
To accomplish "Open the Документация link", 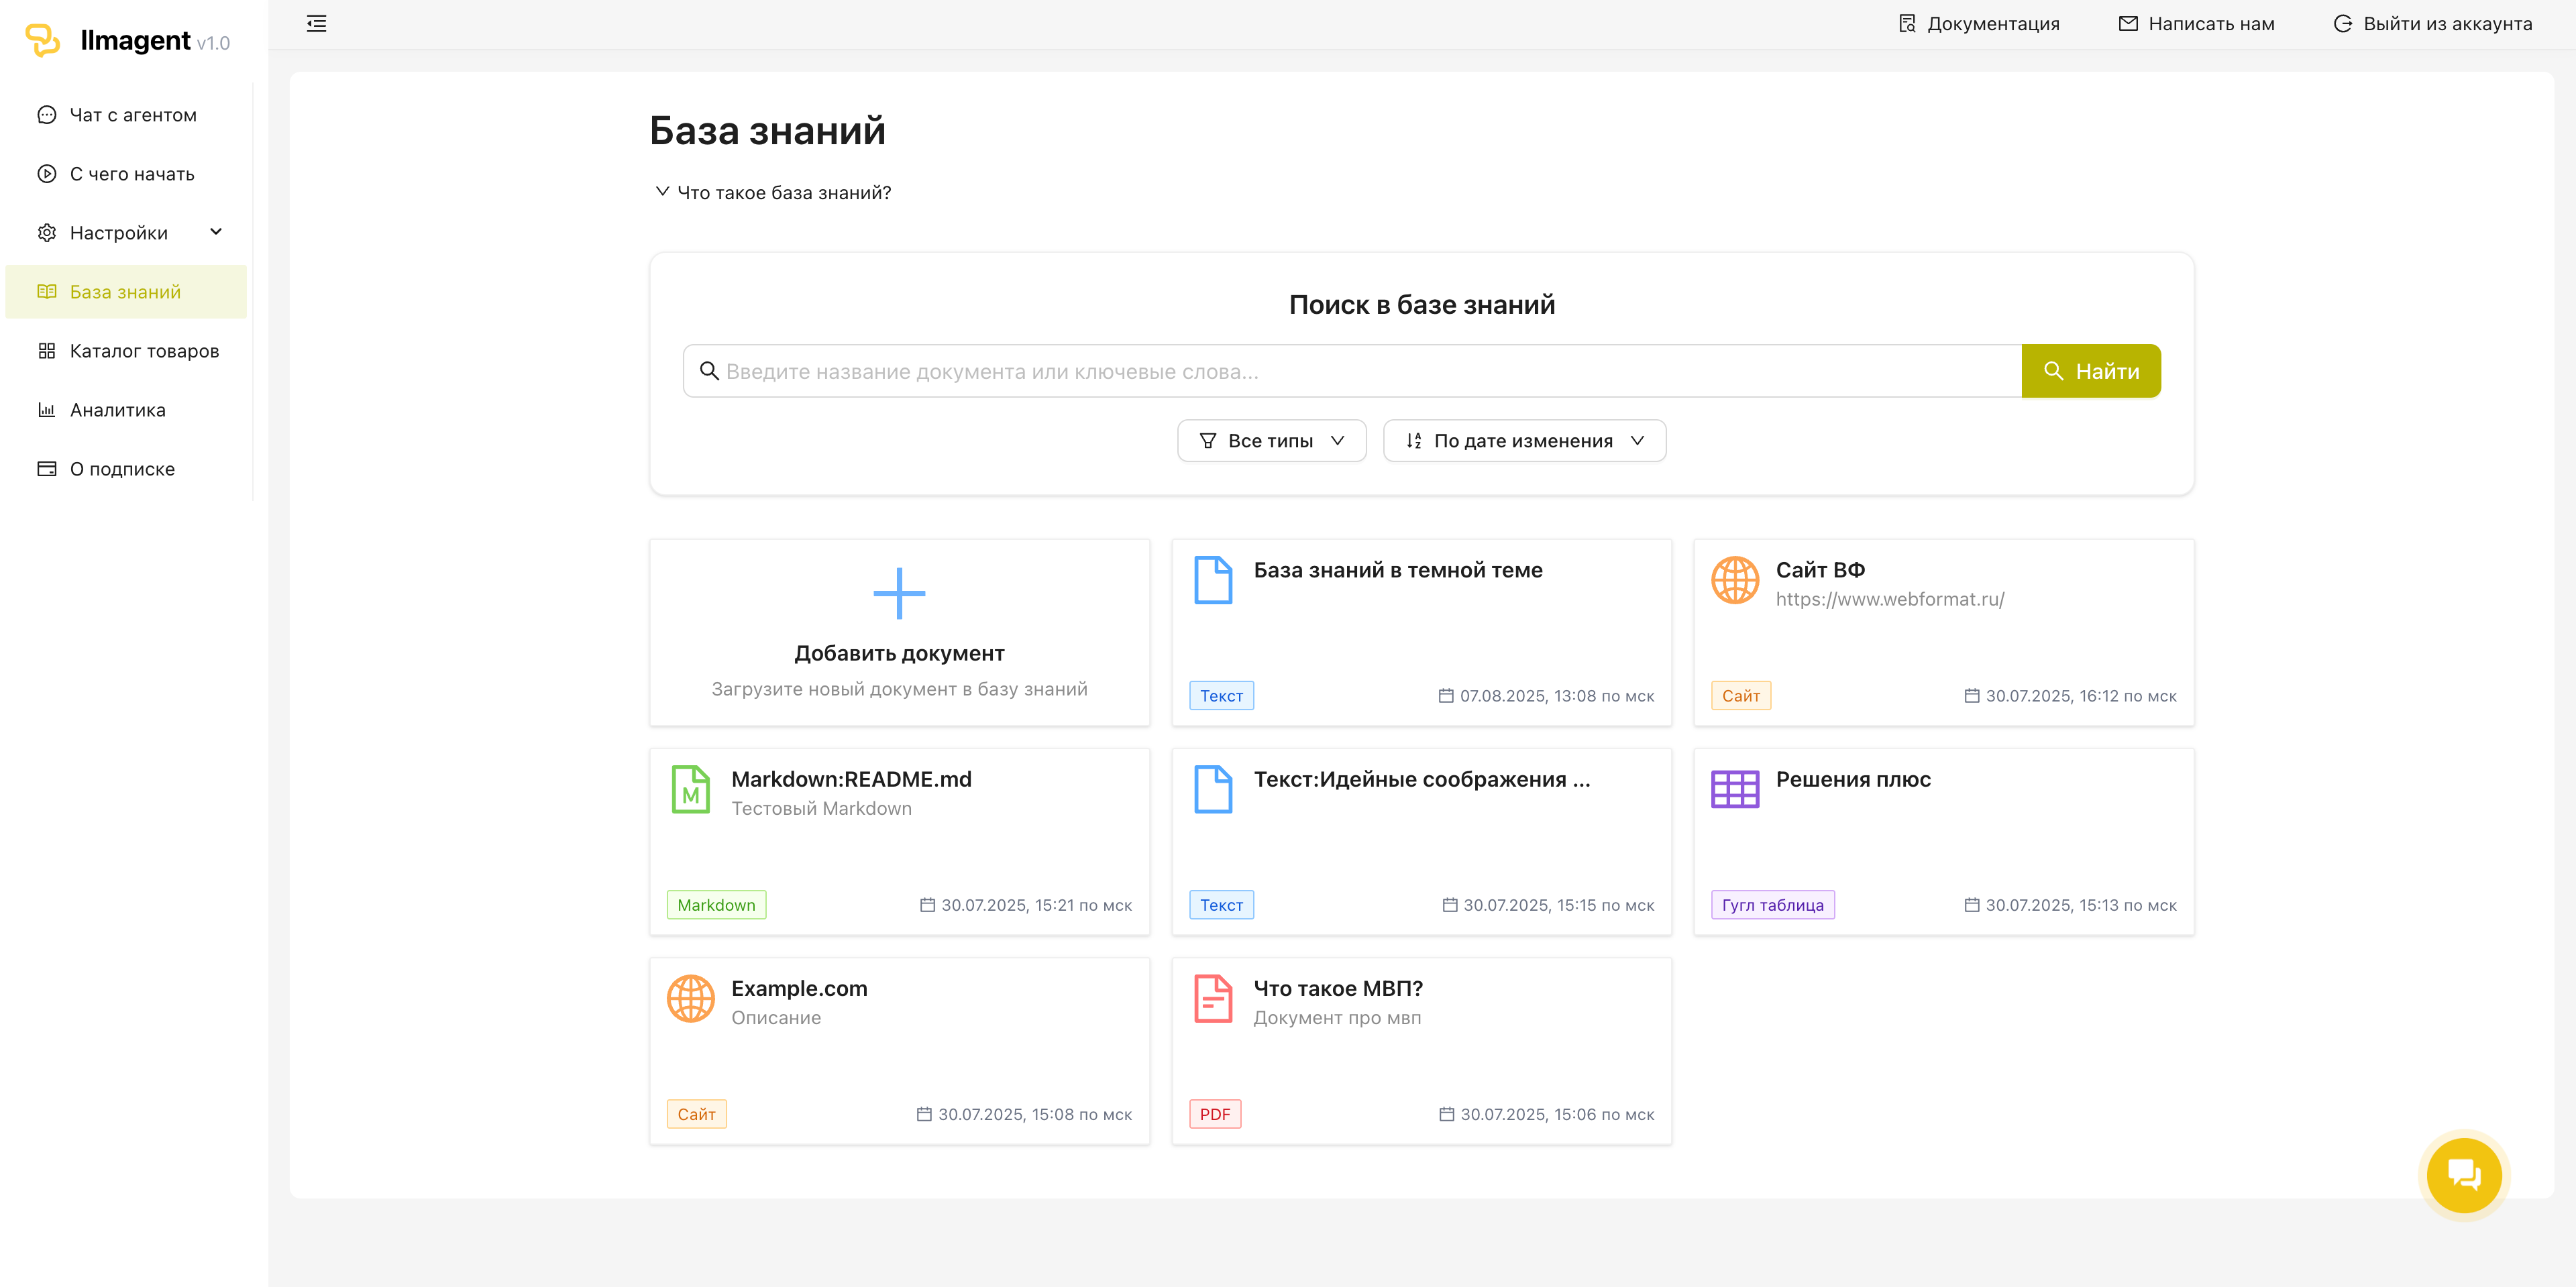I will (x=1978, y=24).
